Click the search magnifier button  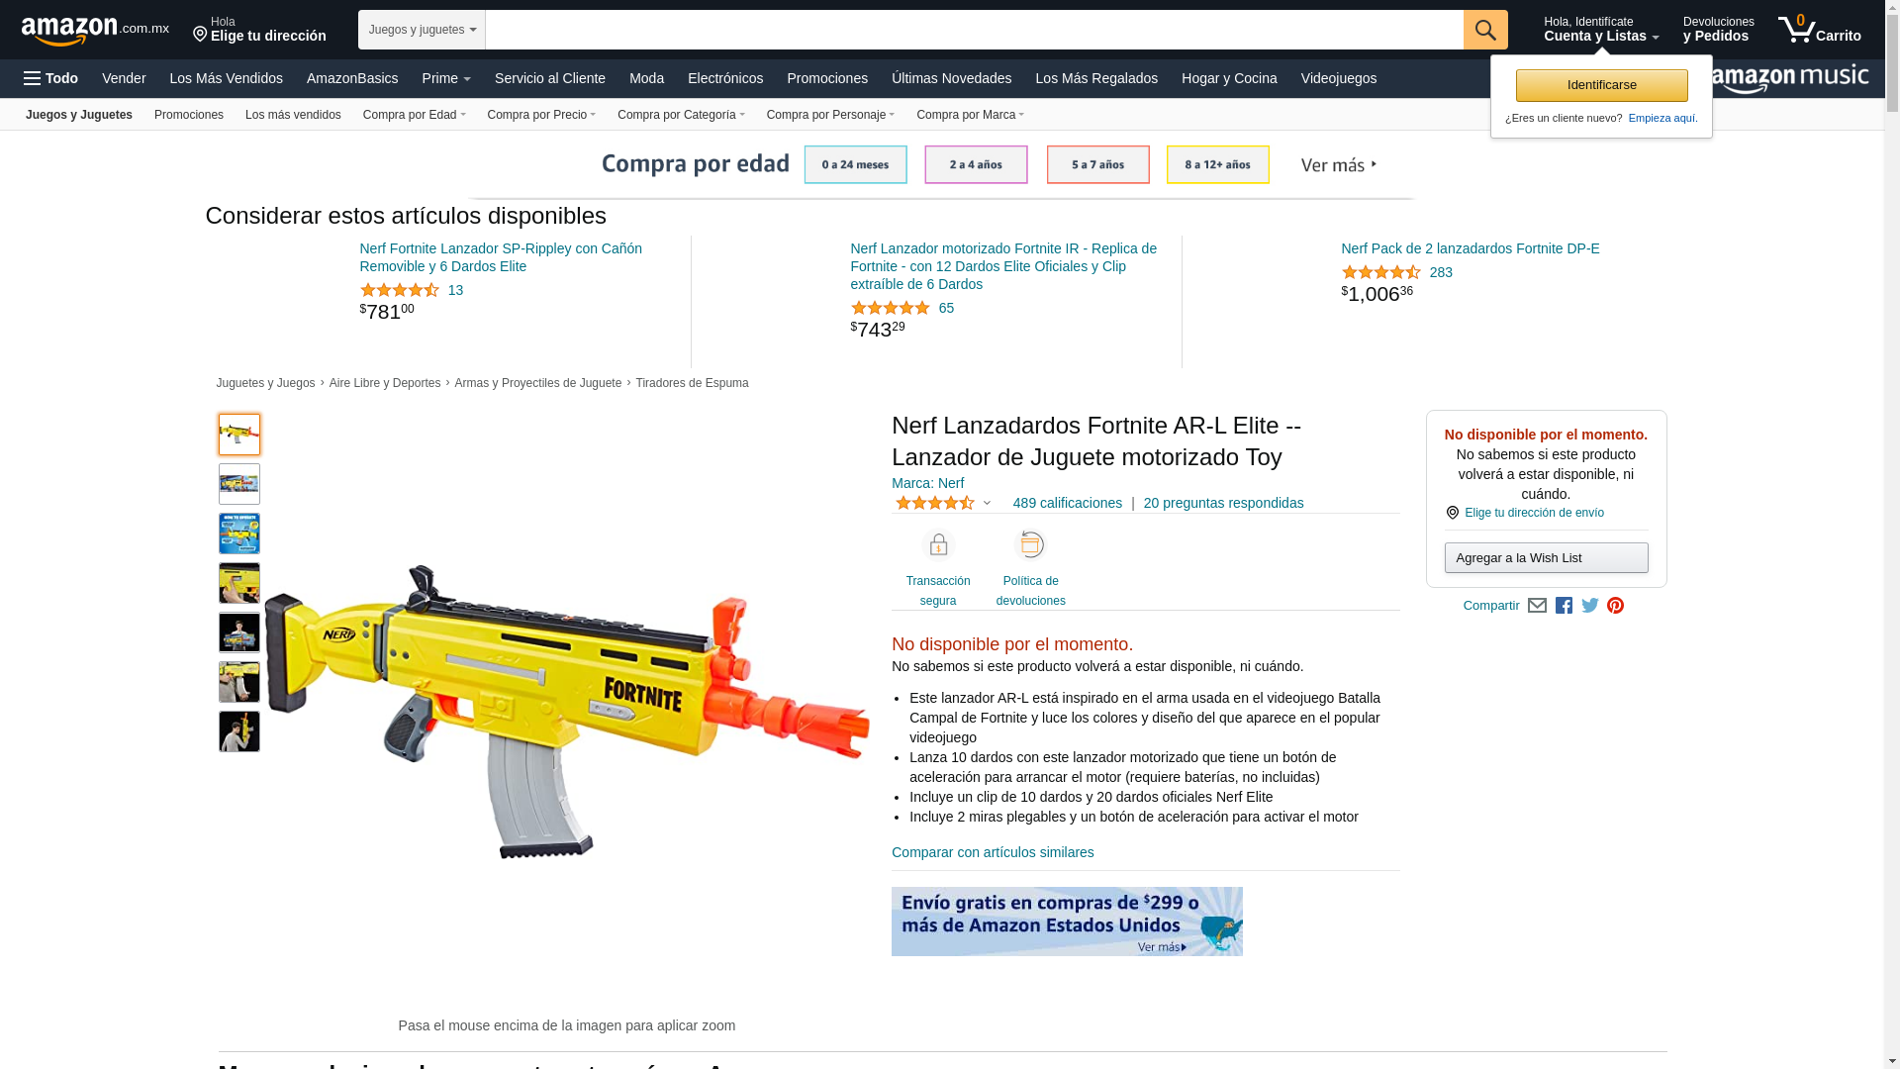pyautogui.click(x=1484, y=30)
